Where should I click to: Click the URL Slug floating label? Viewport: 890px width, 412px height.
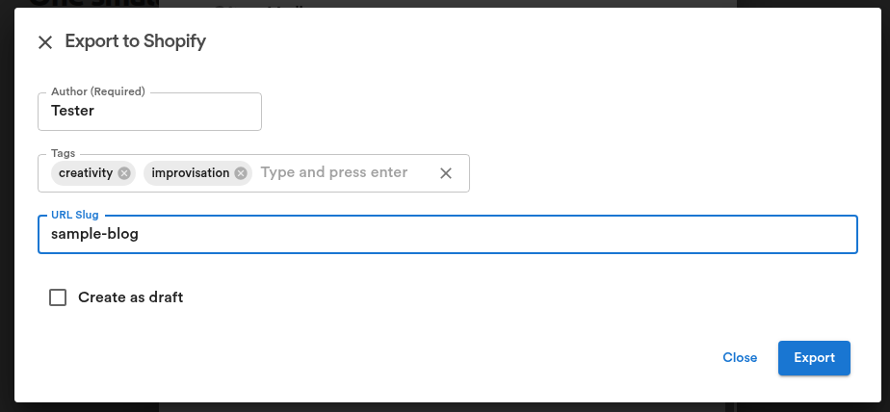pos(75,215)
